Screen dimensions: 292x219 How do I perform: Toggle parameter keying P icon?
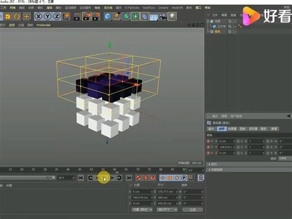pos(184,178)
